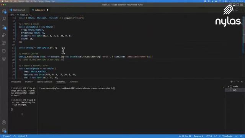Click the Split Editor icon
Screen dimensions: 245x138
[x=237, y=10]
